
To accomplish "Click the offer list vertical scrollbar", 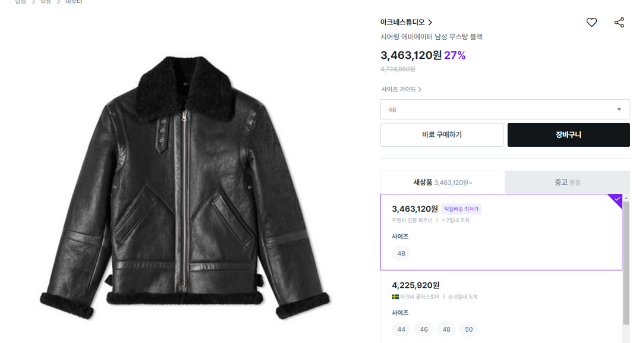I will pyautogui.click(x=626, y=262).
